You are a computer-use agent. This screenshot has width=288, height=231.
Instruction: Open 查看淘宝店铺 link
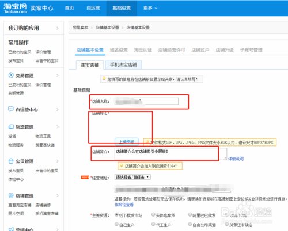(x=20, y=205)
